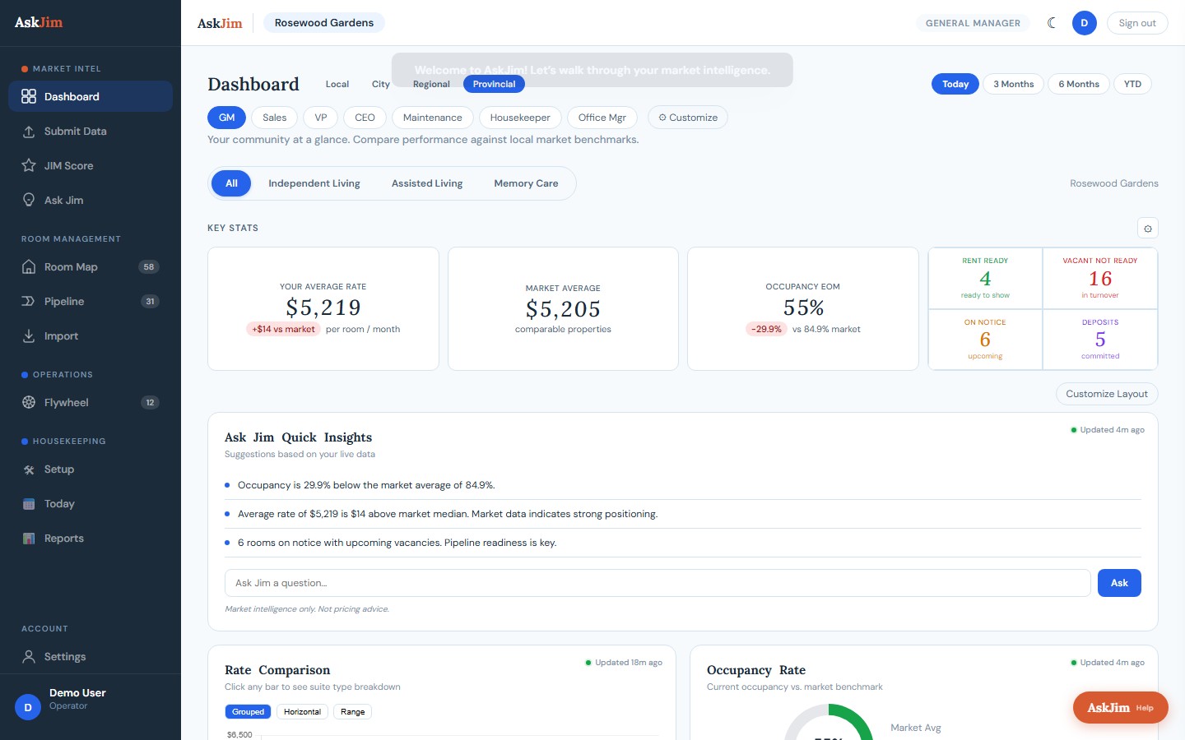
Task: Open the Customize filter dropdown
Action: [688, 118]
